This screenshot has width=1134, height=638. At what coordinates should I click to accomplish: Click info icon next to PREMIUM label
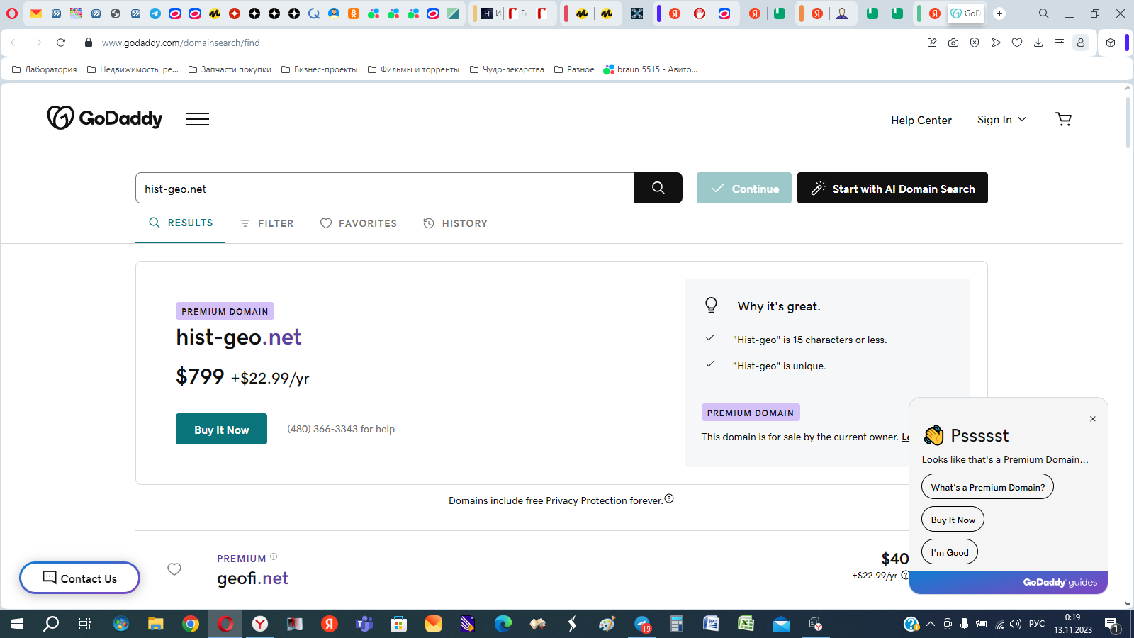pos(274,556)
